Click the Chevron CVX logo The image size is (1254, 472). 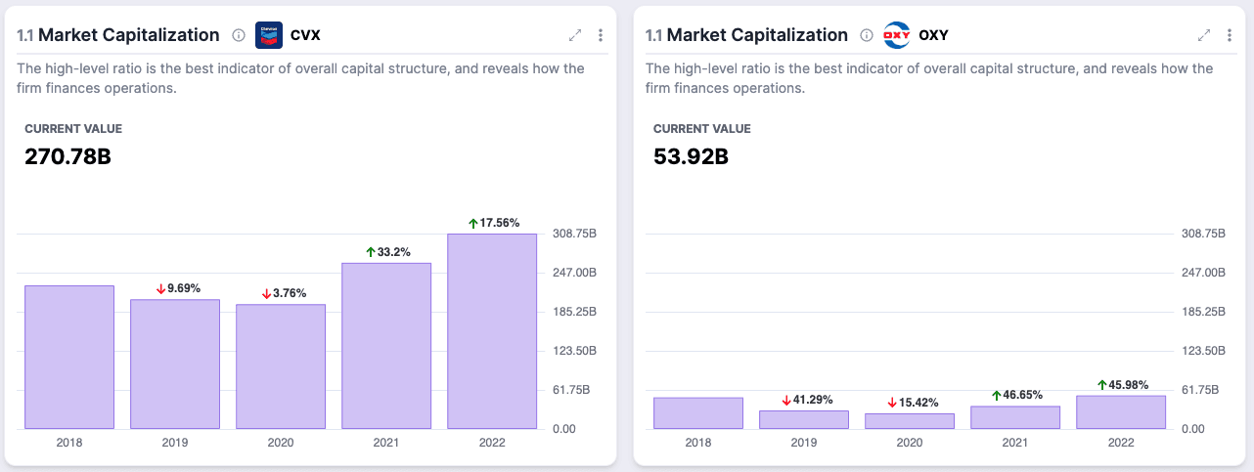[269, 35]
